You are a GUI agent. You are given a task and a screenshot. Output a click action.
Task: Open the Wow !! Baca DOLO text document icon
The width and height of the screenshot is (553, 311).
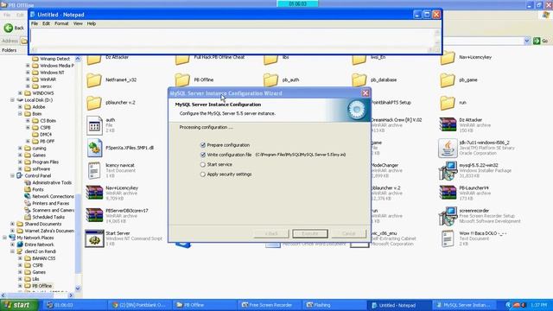448,238
